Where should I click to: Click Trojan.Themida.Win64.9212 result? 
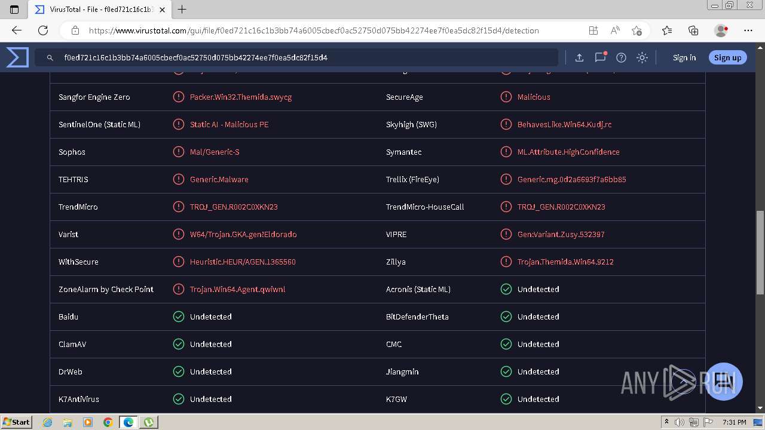(565, 262)
